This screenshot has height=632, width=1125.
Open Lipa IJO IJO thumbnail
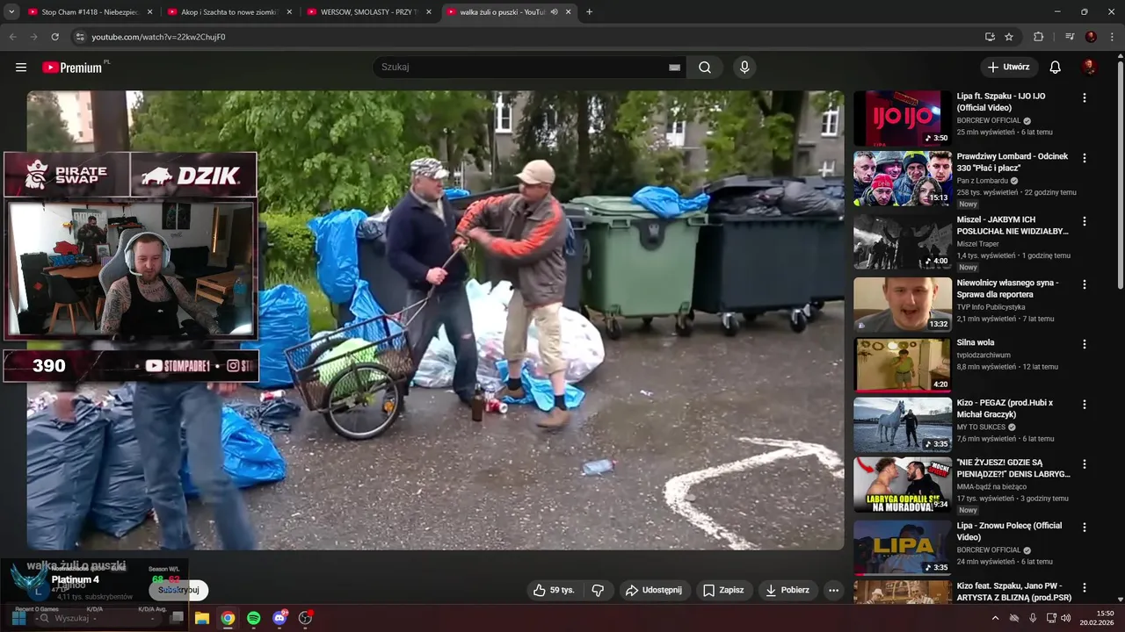tap(903, 118)
